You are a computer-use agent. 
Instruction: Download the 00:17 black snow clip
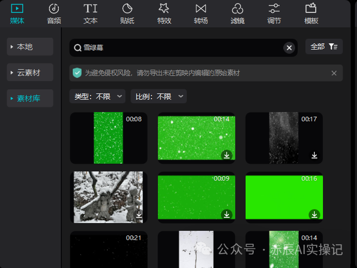314,155
